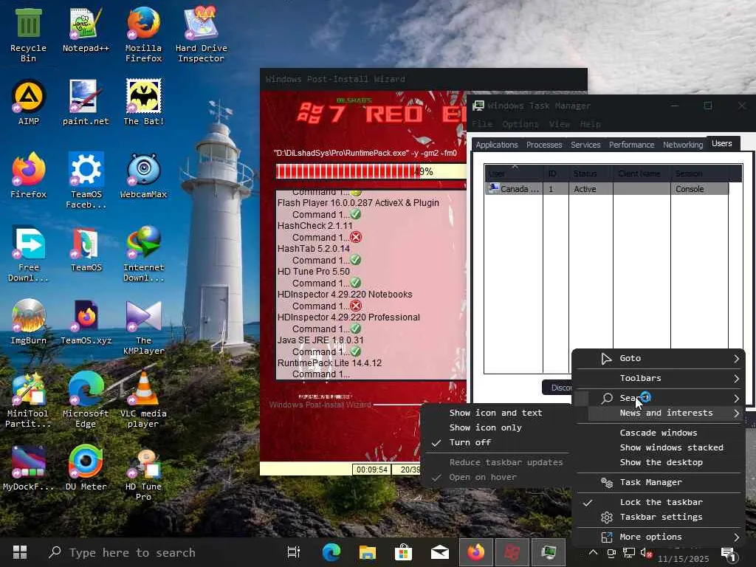Select the paint.net desktop icon
Screen dimensions: 756x567
[x=86, y=103]
